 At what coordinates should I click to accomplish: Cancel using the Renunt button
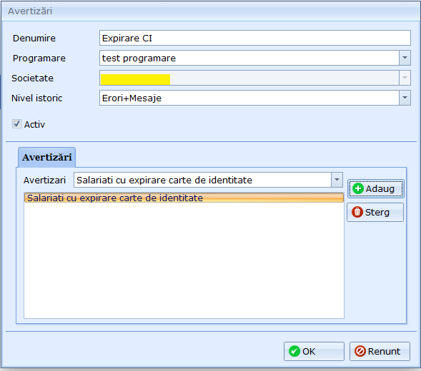click(x=380, y=351)
